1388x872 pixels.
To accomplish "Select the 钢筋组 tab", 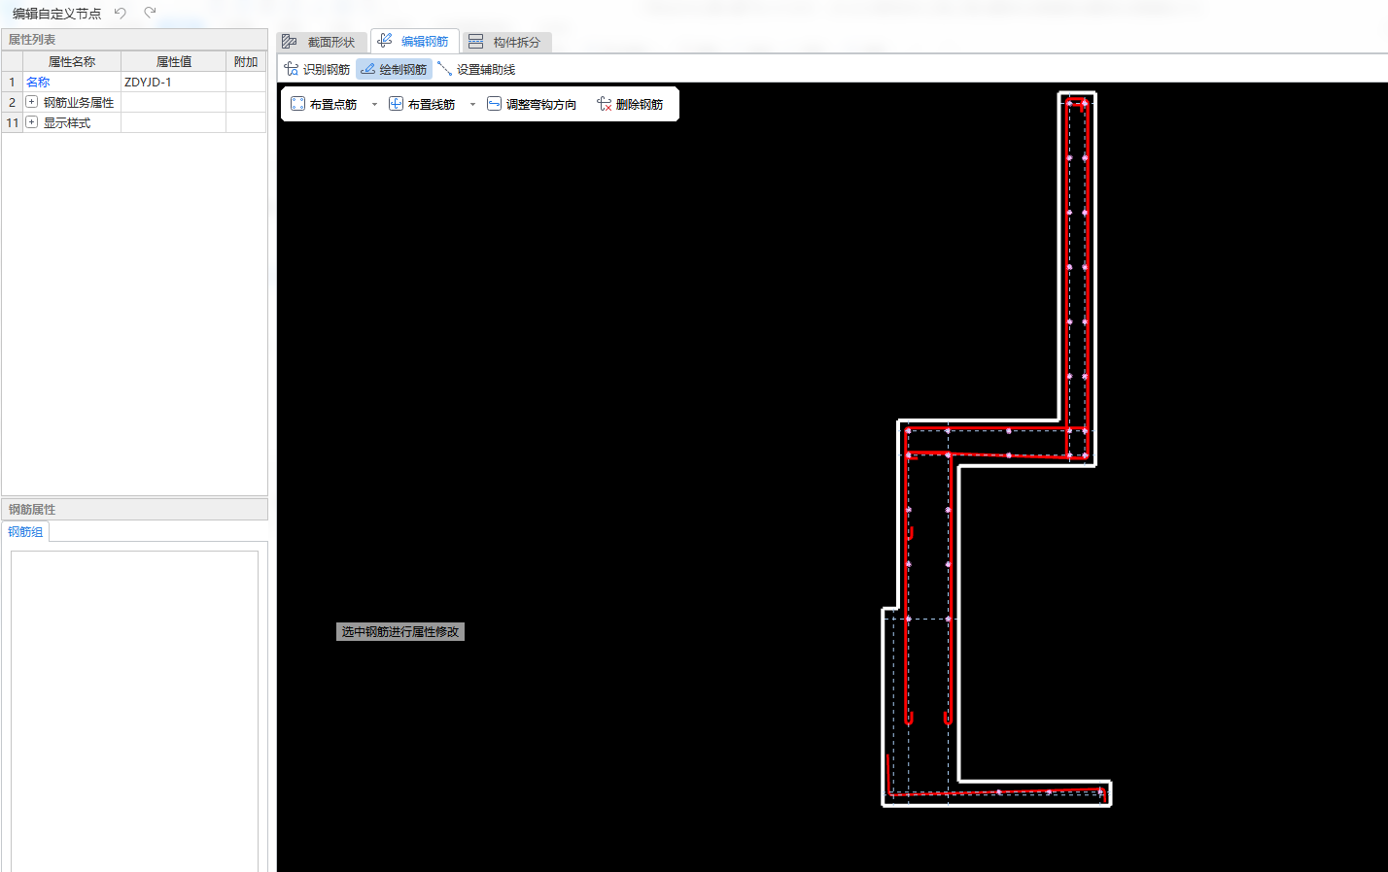I will [25, 531].
